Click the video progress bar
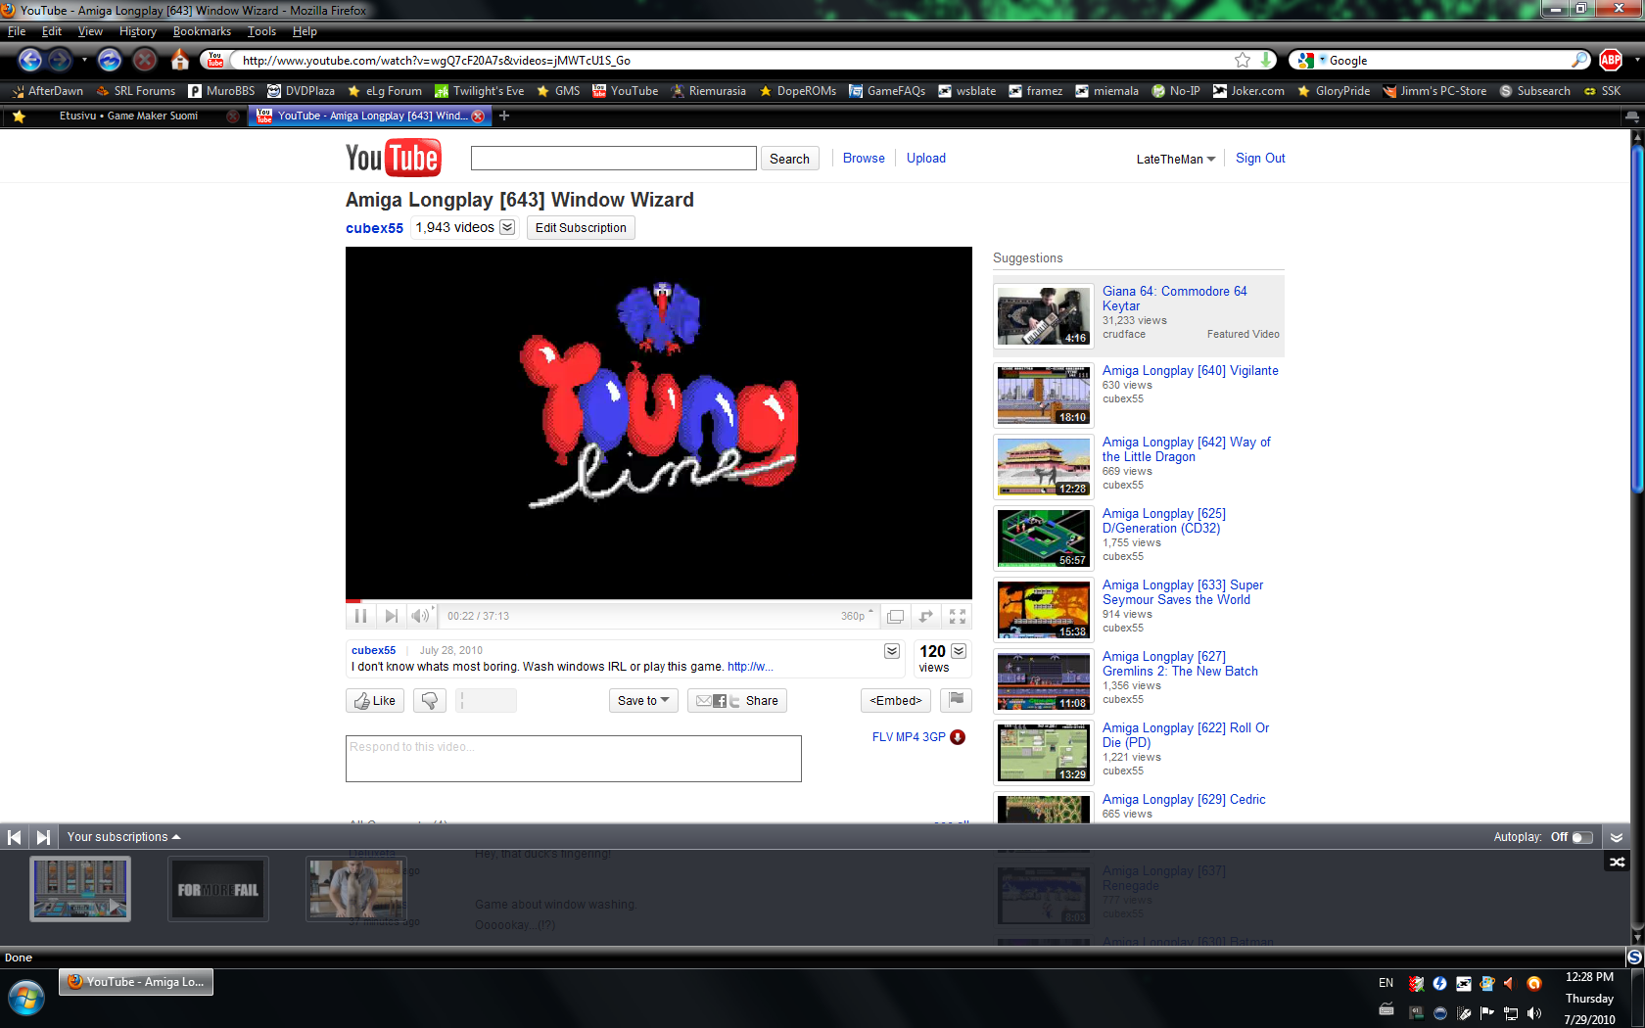The width and height of the screenshot is (1645, 1028). pos(659,600)
